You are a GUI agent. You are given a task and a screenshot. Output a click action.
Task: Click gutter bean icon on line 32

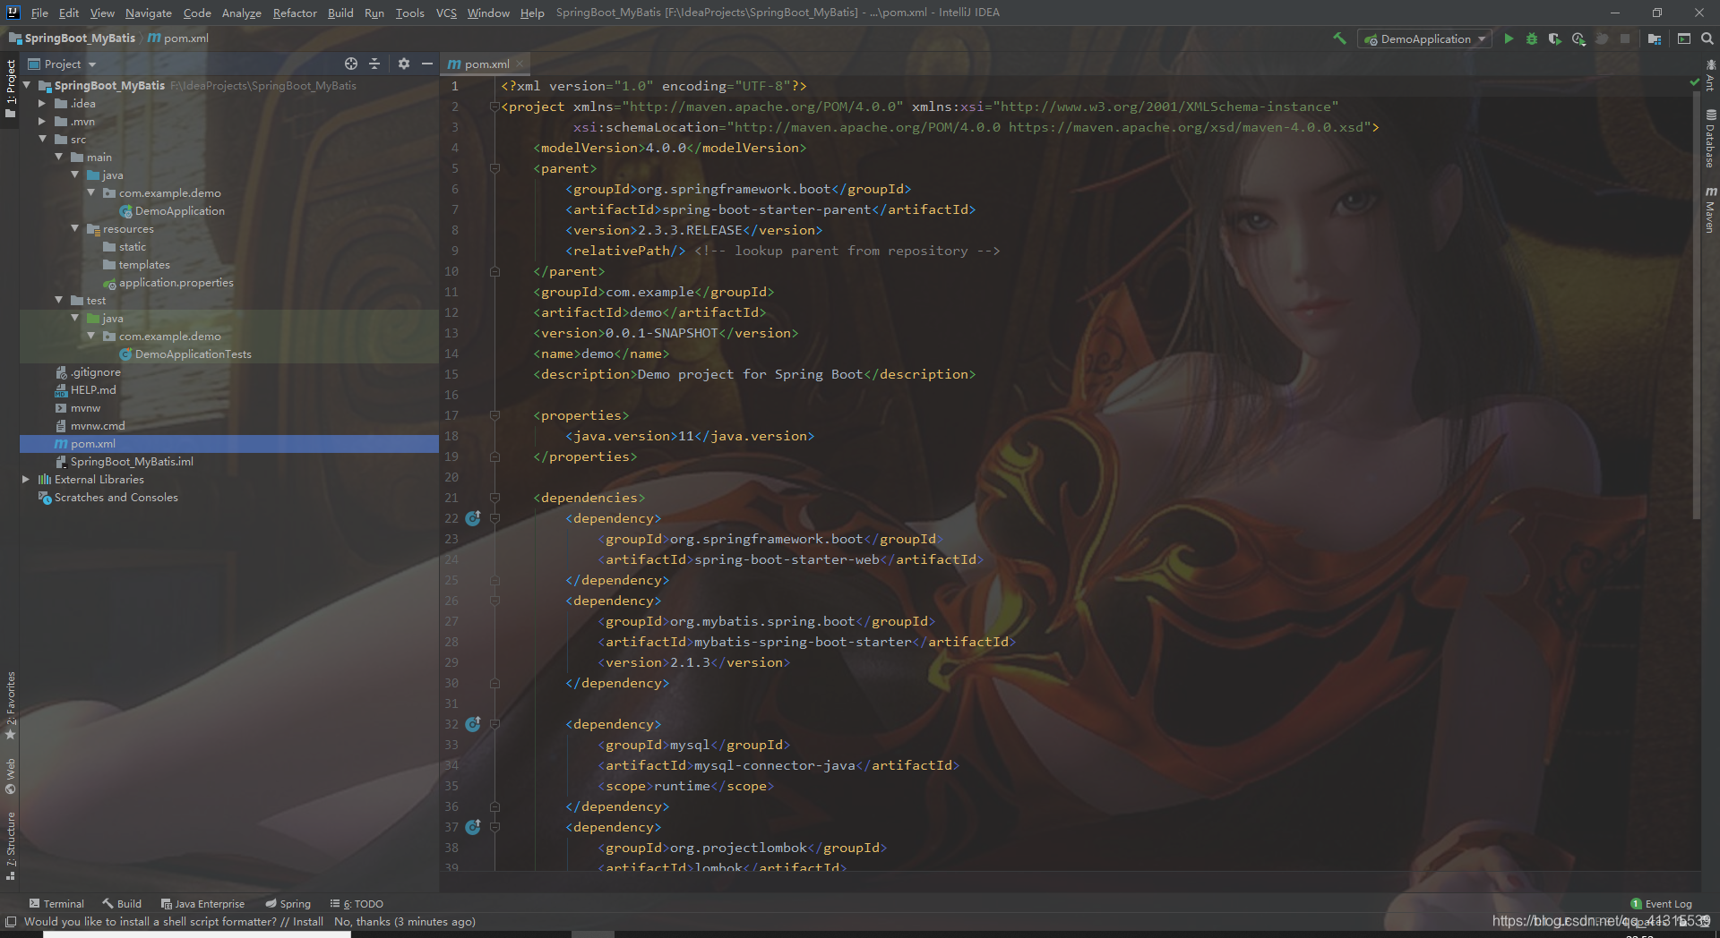473,724
